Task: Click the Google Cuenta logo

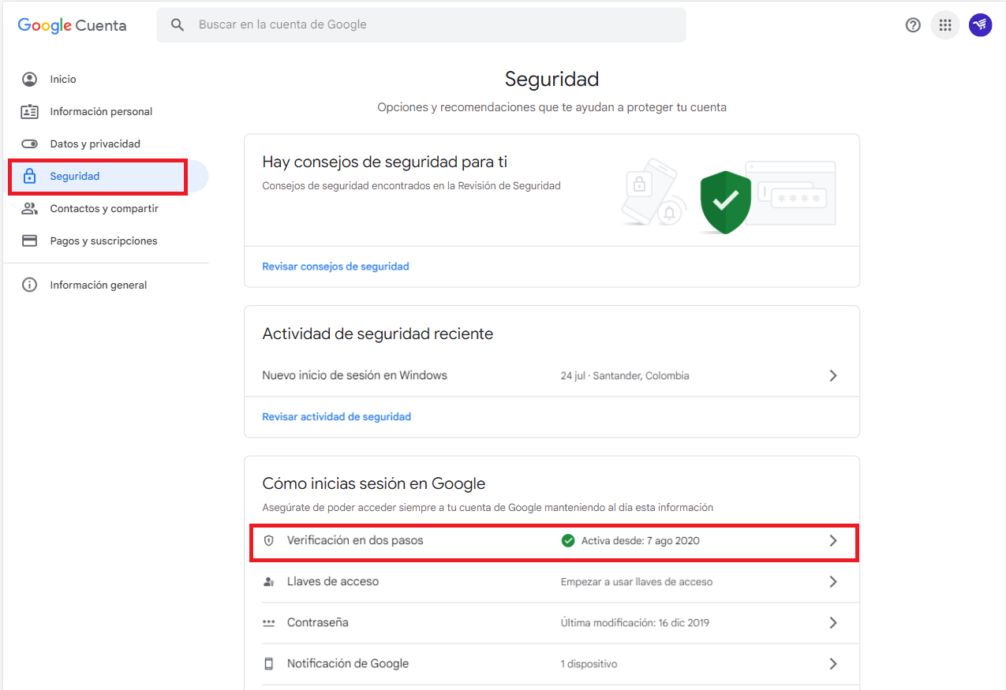Action: pos(72,25)
